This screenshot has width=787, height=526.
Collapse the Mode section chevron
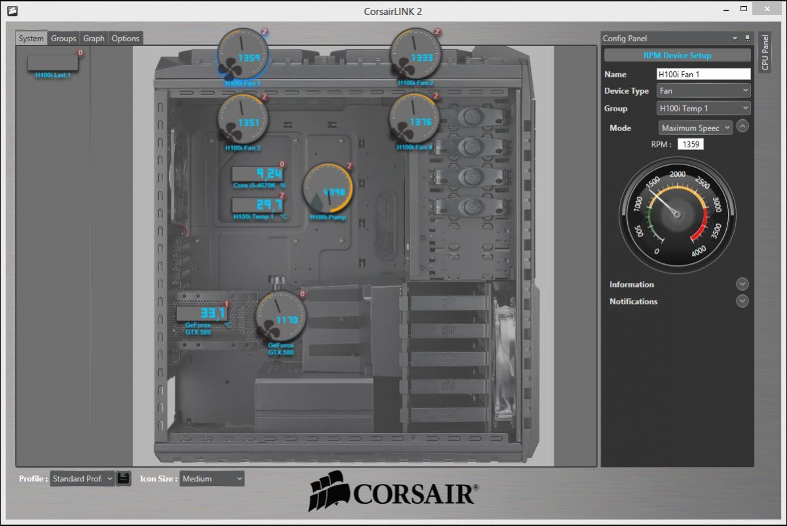tap(742, 126)
